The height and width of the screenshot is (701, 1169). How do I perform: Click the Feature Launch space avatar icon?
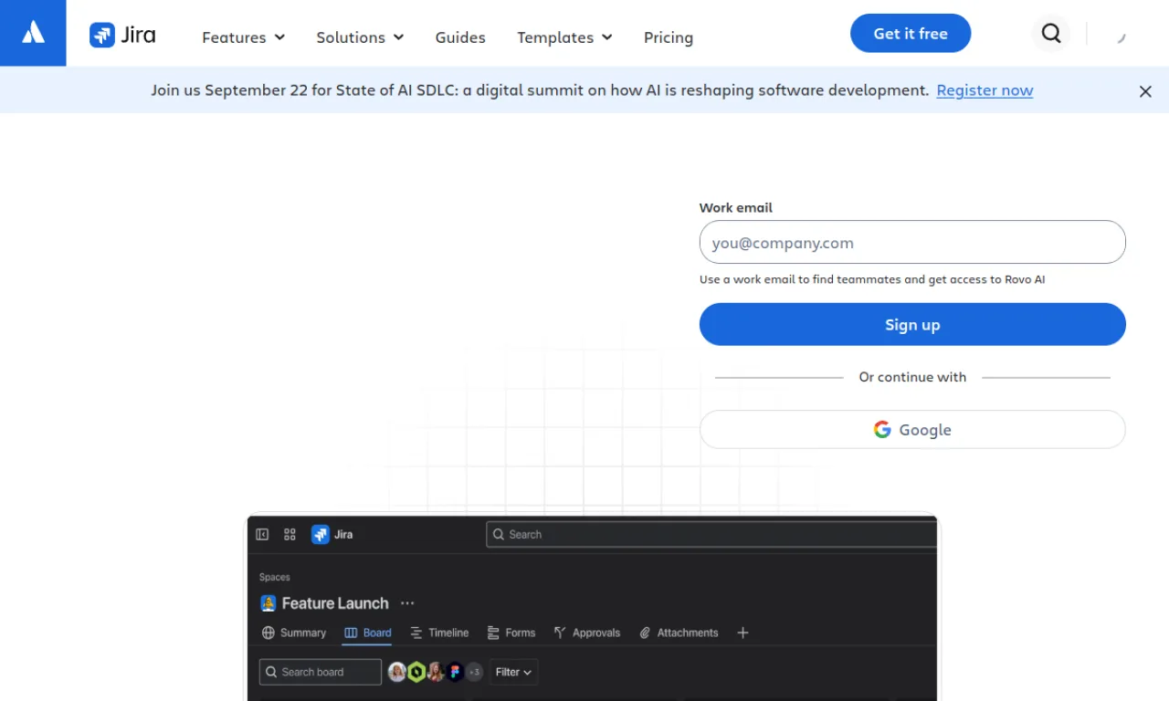pyautogui.click(x=269, y=603)
